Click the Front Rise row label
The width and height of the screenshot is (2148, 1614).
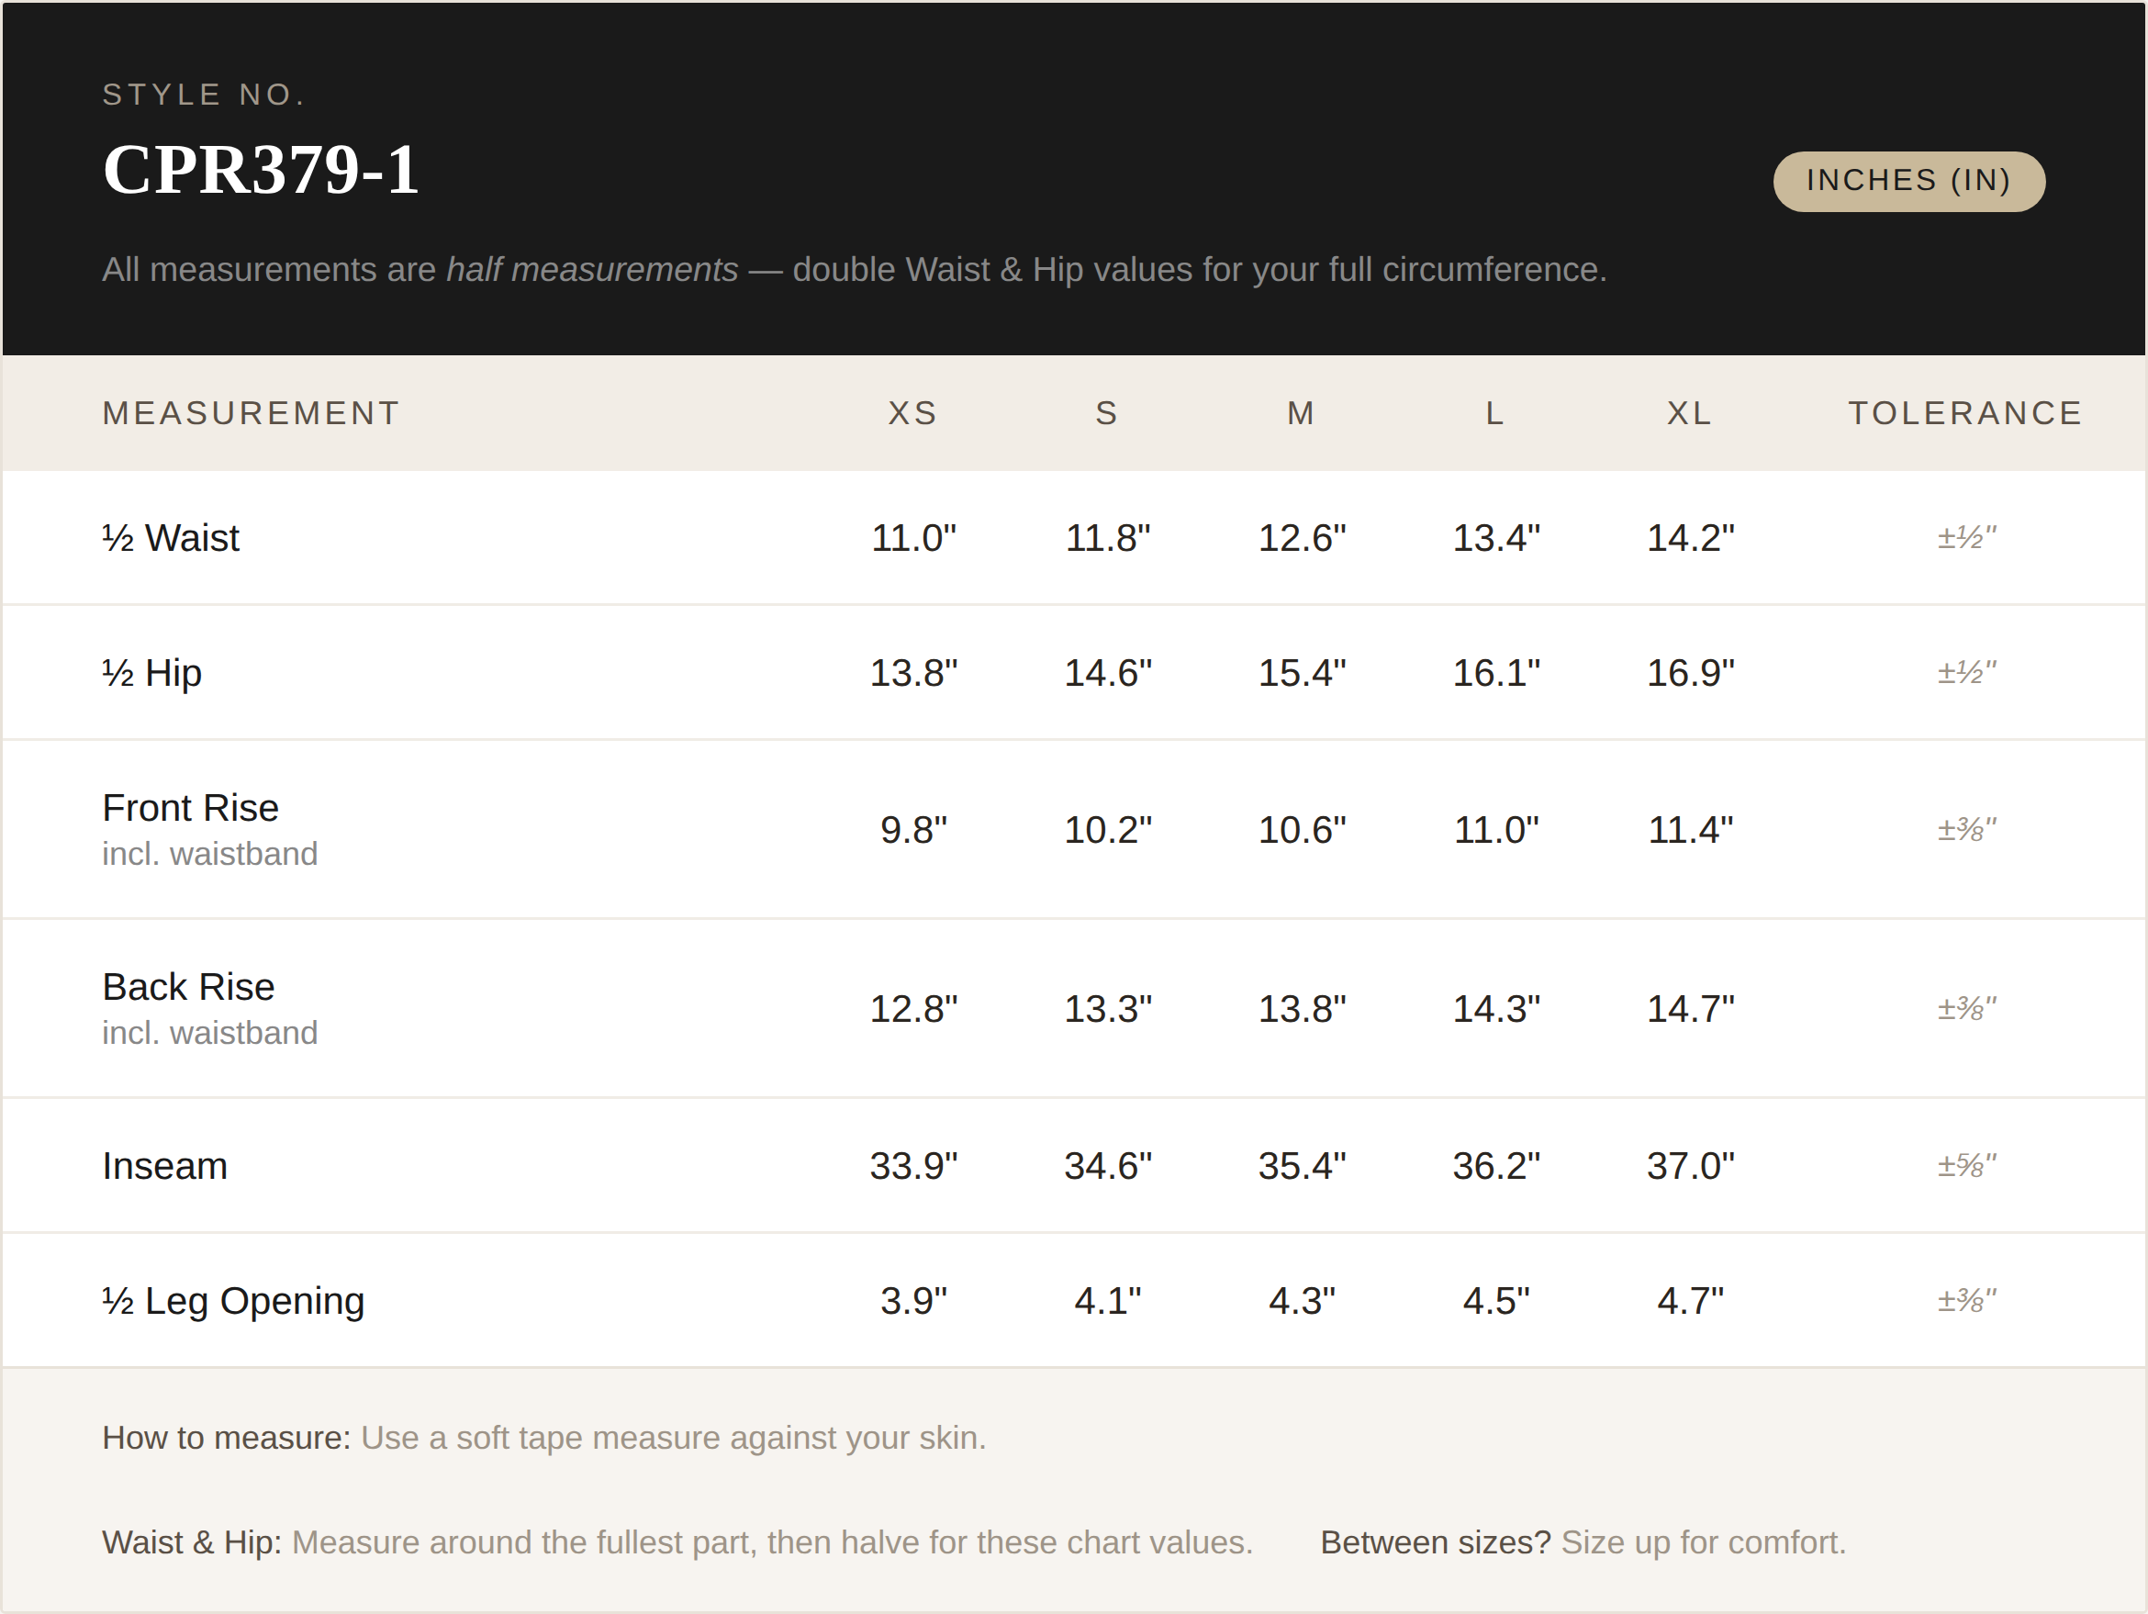[x=190, y=808]
